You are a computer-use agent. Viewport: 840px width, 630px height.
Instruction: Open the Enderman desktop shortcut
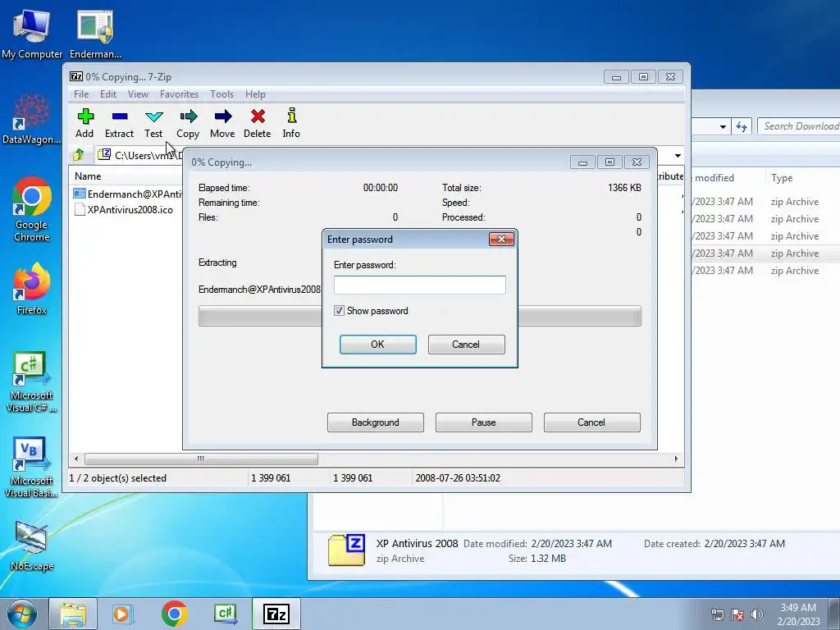pos(95,33)
